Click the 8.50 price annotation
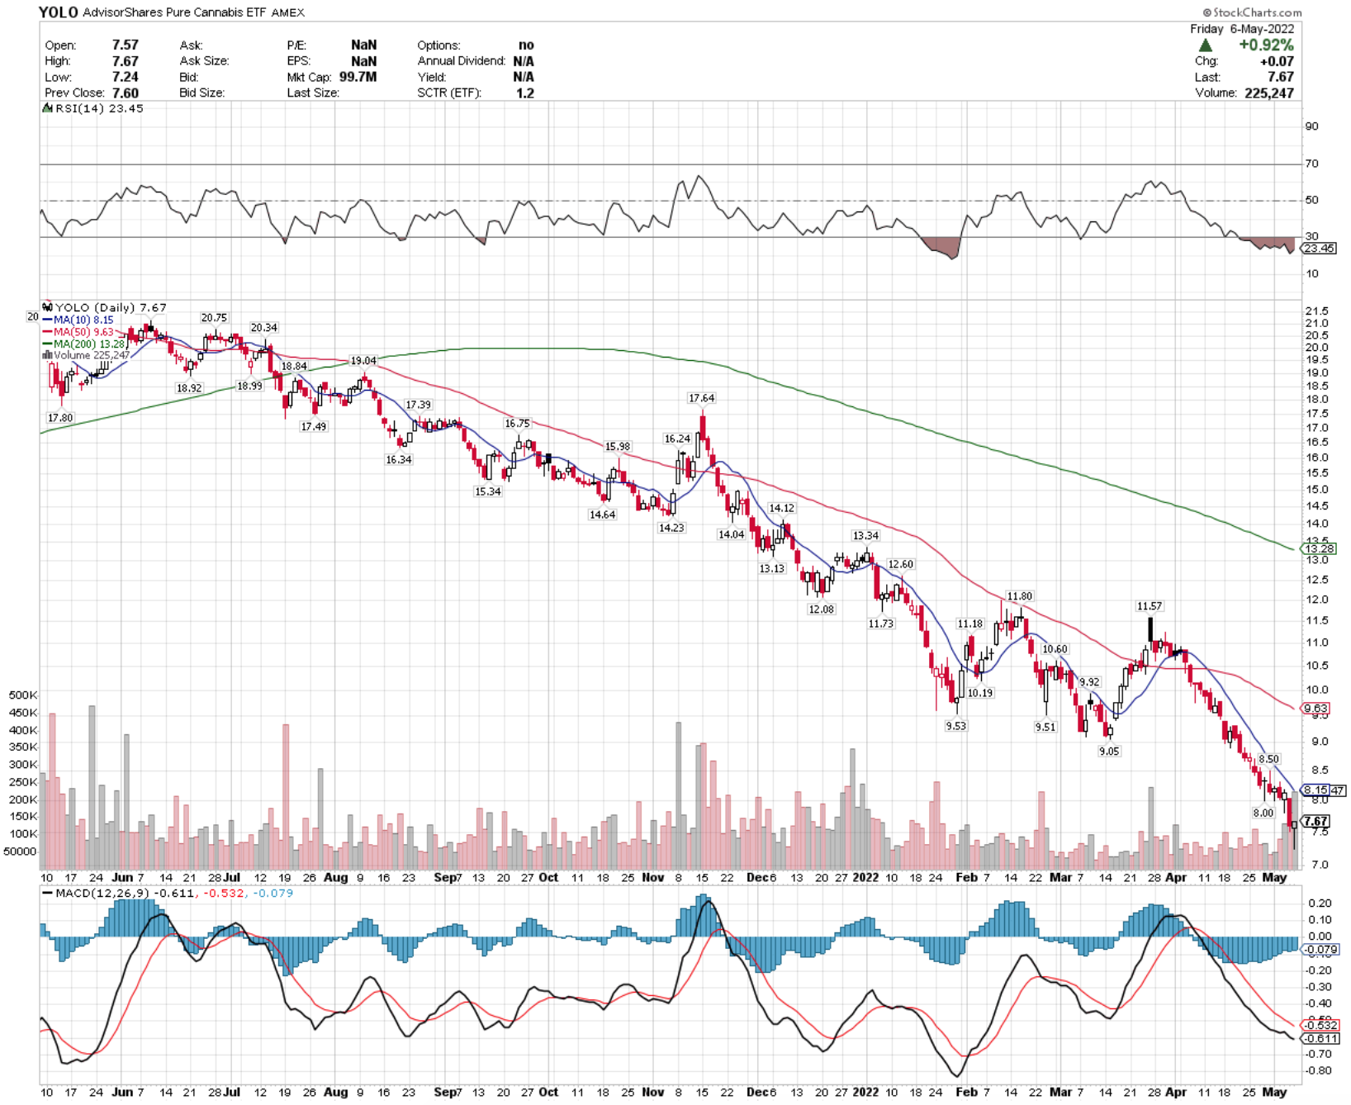1351x1105 pixels. click(1268, 759)
